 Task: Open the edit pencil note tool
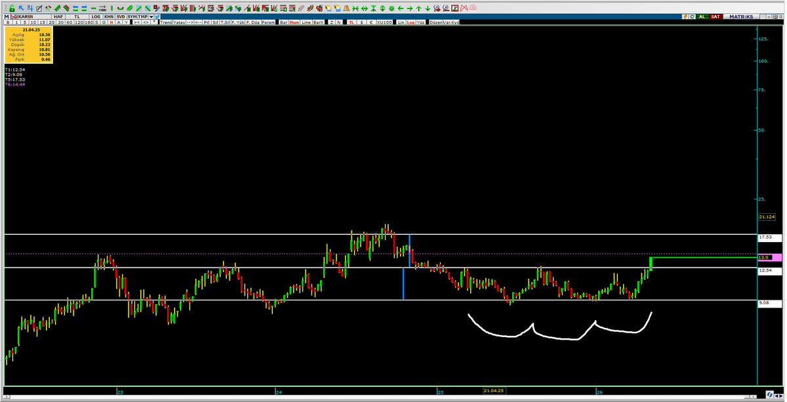click(x=39, y=9)
